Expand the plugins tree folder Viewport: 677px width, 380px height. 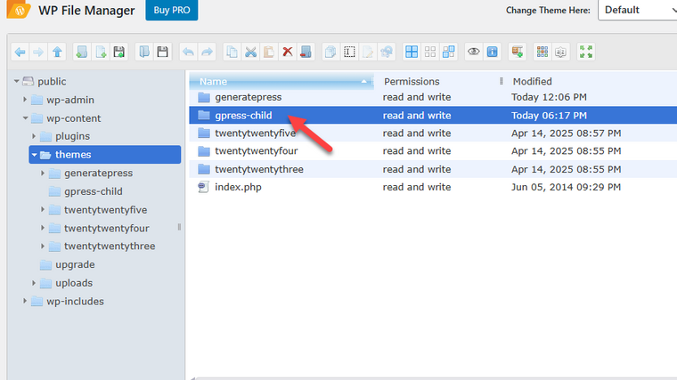coord(34,136)
